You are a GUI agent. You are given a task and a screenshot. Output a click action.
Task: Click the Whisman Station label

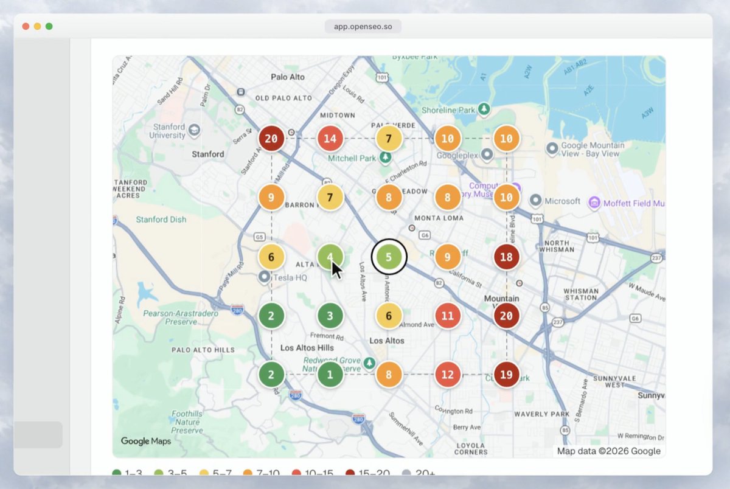point(580,294)
